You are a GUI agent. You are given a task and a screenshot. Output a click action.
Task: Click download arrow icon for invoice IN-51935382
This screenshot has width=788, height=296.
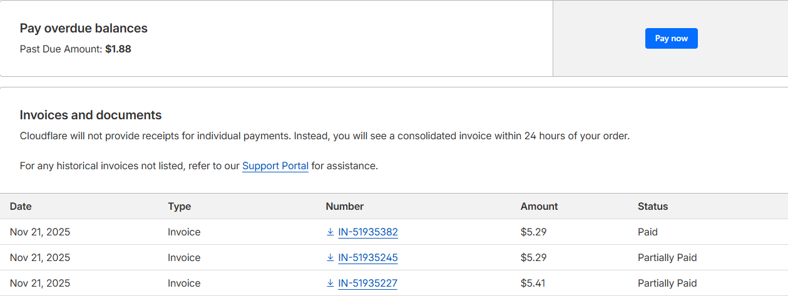tap(330, 232)
